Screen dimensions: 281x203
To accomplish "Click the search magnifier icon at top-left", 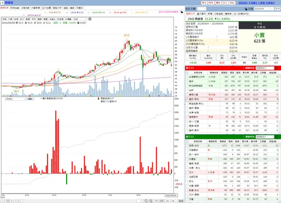I will click(x=0, y=3).
